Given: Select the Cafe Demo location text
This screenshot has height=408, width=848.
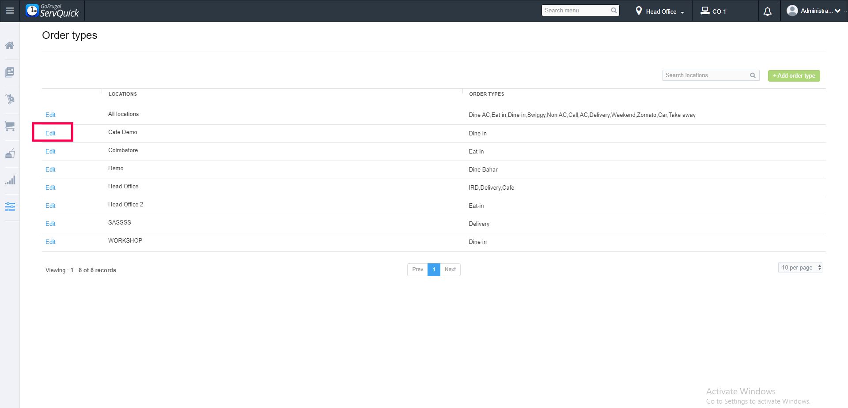Looking at the screenshot, I should [123, 132].
